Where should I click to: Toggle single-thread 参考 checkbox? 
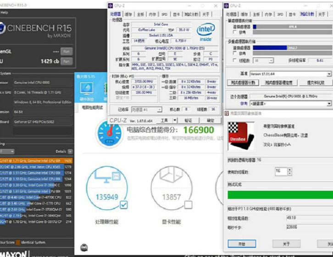[x=235, y=32]
